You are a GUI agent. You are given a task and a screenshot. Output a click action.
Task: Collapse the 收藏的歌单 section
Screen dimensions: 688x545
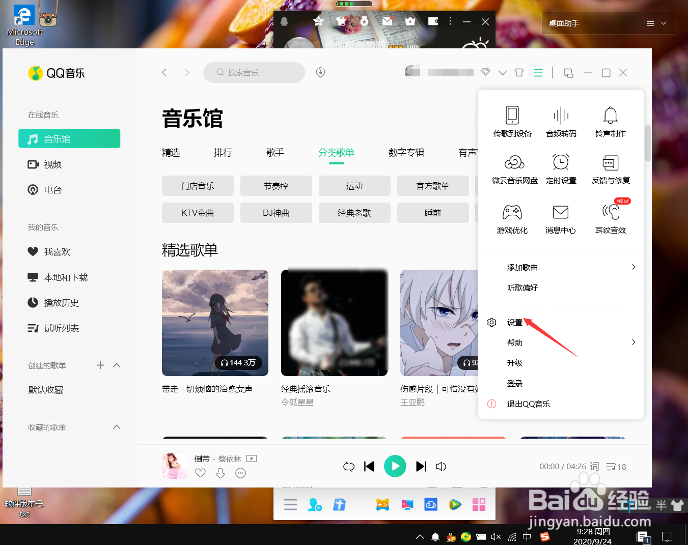[x=117, y=427]
